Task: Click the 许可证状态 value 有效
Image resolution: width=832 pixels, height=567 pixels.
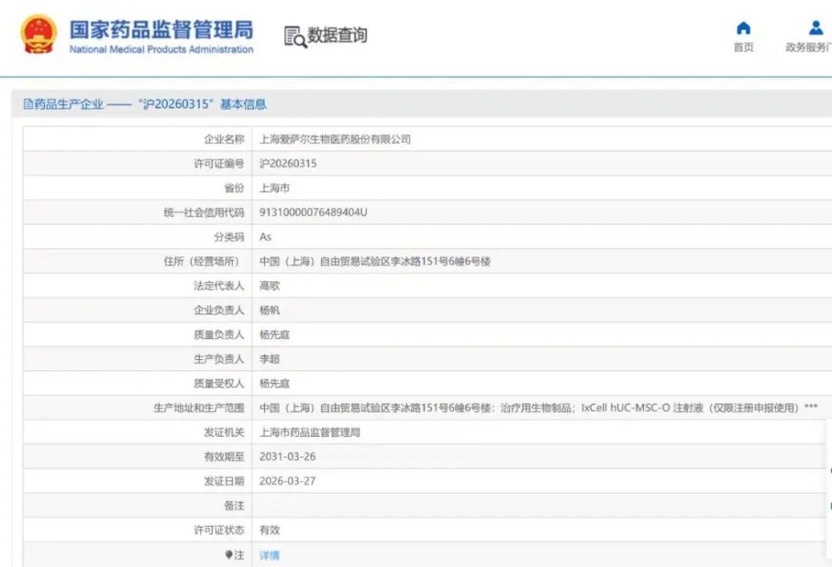Action: 270,530
